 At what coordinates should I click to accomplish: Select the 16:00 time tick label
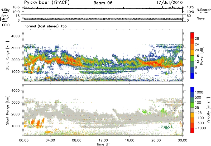[130, 140]
